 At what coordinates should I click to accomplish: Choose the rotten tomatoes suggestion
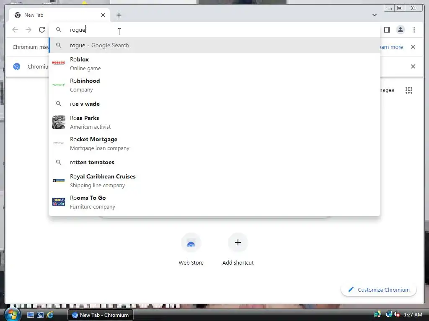coord(214,162)
